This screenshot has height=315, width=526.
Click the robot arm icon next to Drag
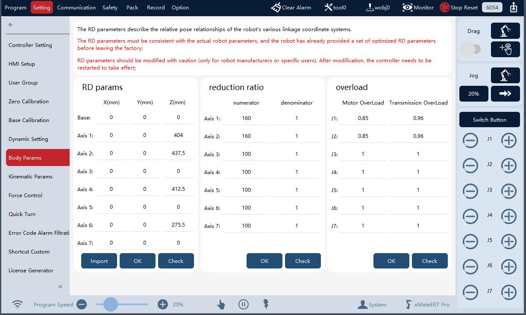[x=505, y=31]
